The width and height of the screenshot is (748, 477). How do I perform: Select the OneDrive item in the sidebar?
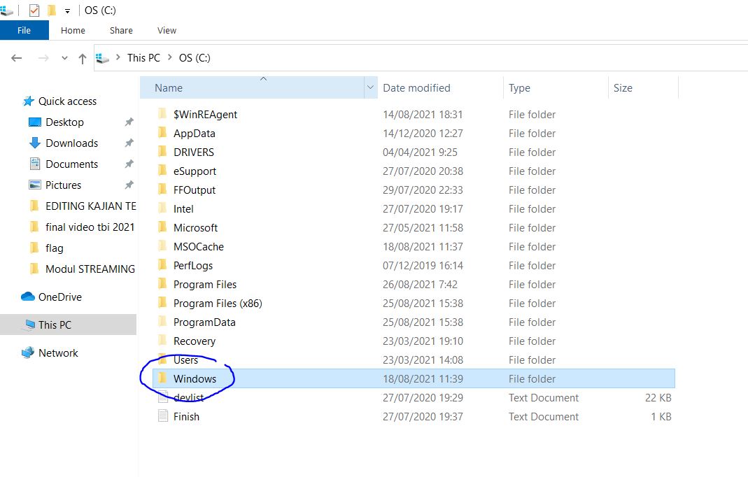coord(59,297)
